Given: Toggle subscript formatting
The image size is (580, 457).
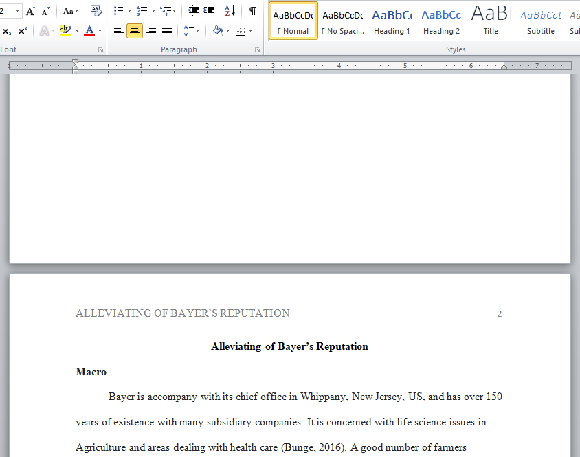Looking at the screenshot, I should [7, 31].
